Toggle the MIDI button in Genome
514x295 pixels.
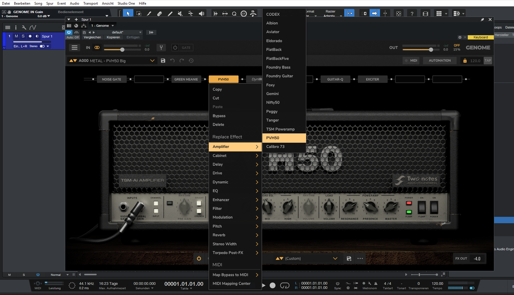click(411, 60)
